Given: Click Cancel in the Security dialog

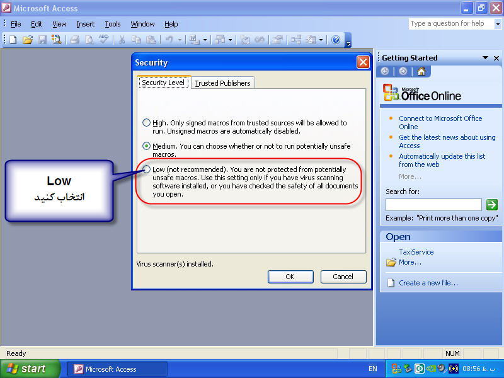Looking at the screenshot, I should [343, 277].
